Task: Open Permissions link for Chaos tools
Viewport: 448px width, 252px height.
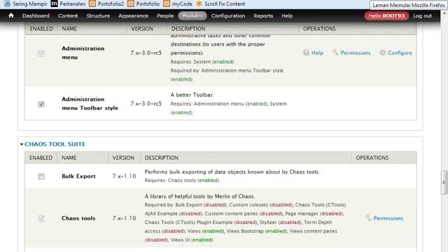Action: [x=388, y=218]
